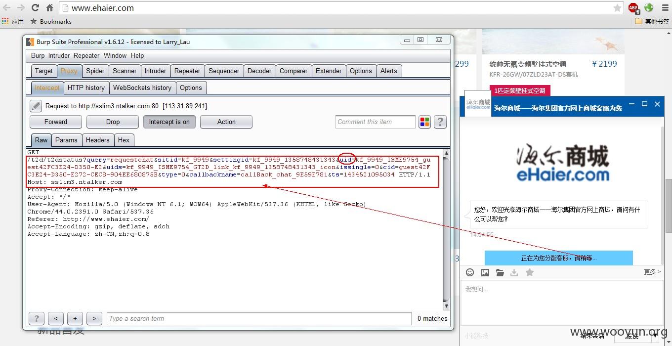Click the Forward button

click(x=56, y=122)
